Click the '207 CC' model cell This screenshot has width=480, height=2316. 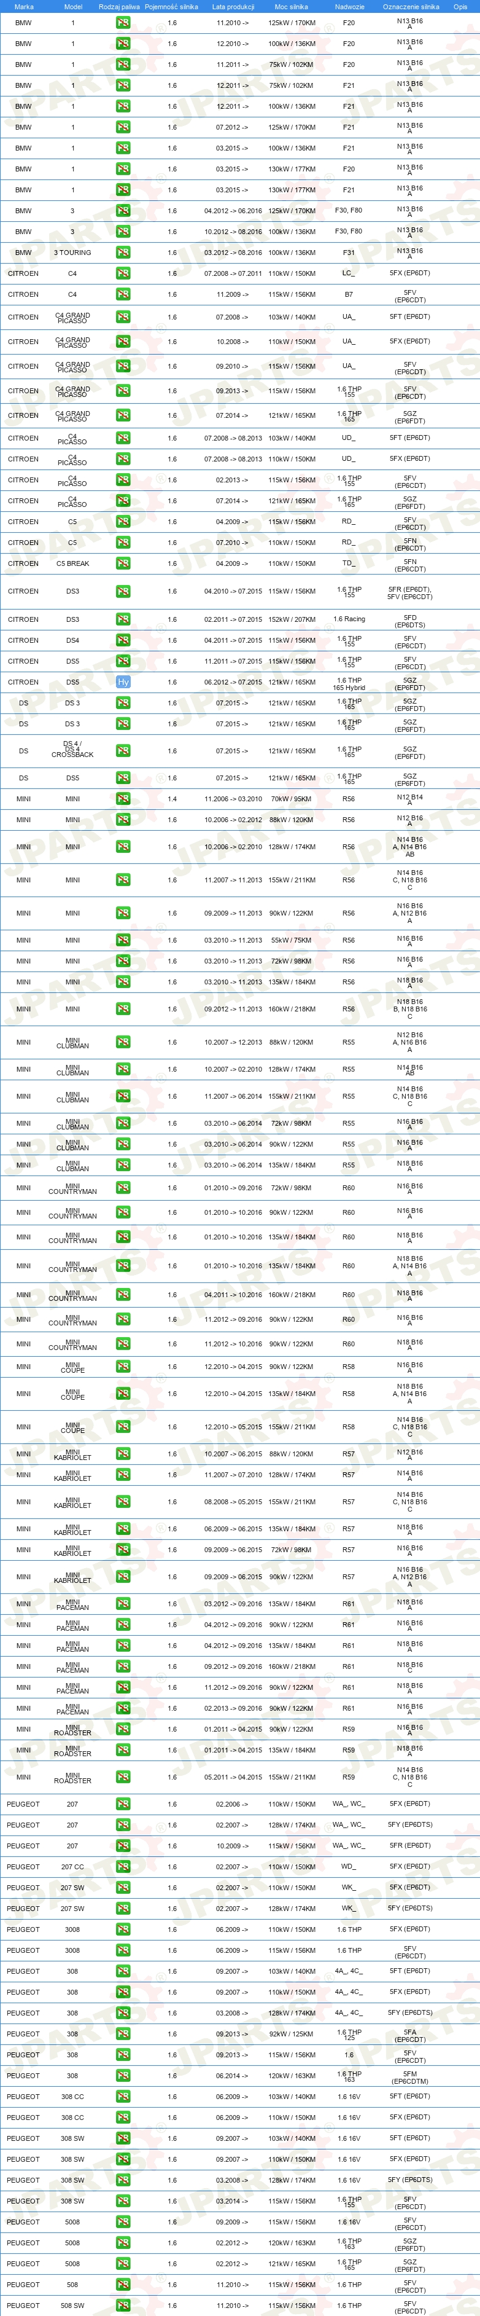pos(73,1867)
